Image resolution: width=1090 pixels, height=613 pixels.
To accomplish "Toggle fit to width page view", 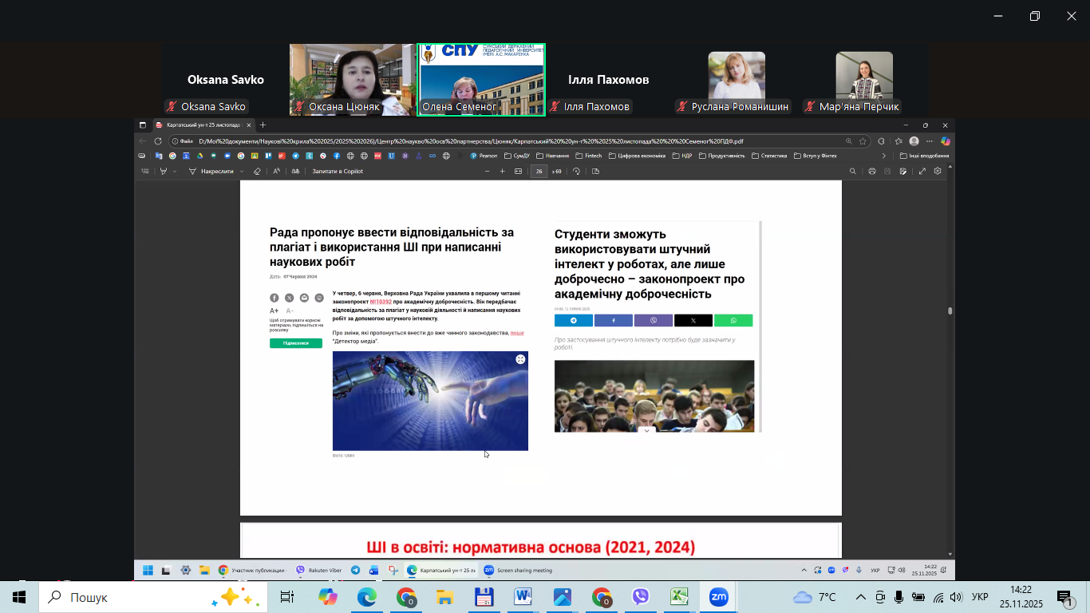I will pos(519,172).
